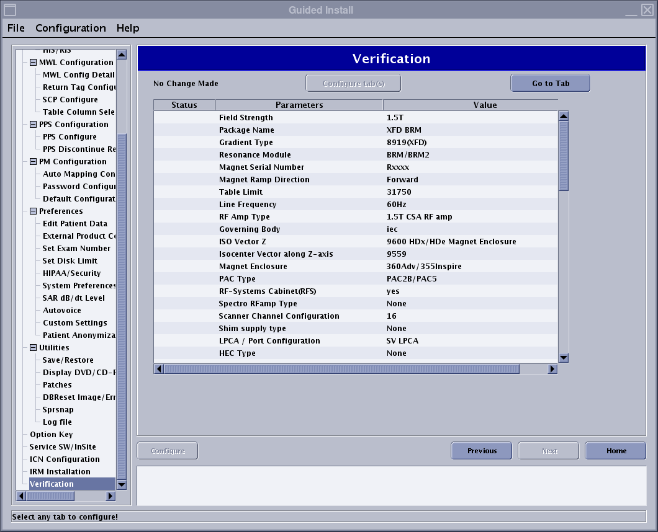Collapse the PPS Configuration tree node
Screen dimensions: 658x532
pos(33,125)
